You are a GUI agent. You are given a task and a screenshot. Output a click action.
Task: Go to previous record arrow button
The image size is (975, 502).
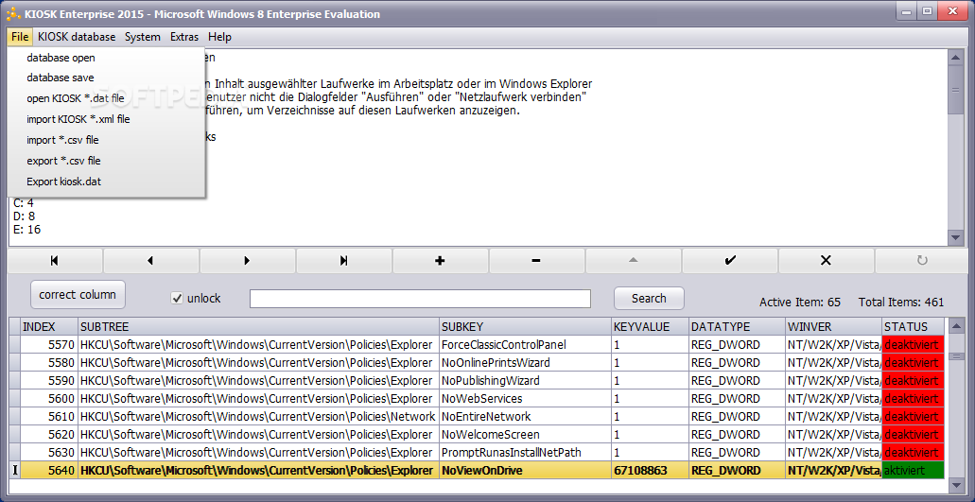[x=151, y=261]
